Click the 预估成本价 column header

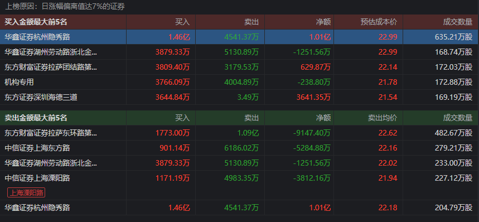coord(379,22)
